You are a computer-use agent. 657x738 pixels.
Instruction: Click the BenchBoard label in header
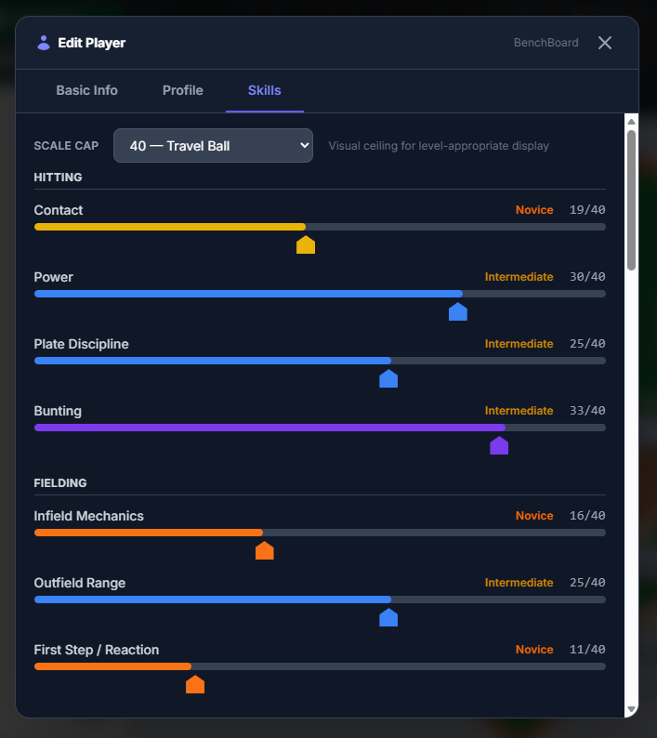tap(545, 43)
